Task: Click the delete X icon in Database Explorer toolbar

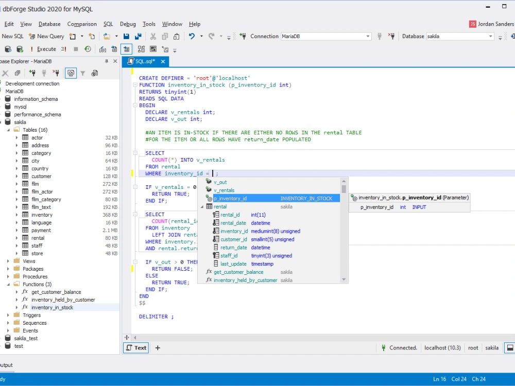Action: click(x=5, y=73)
